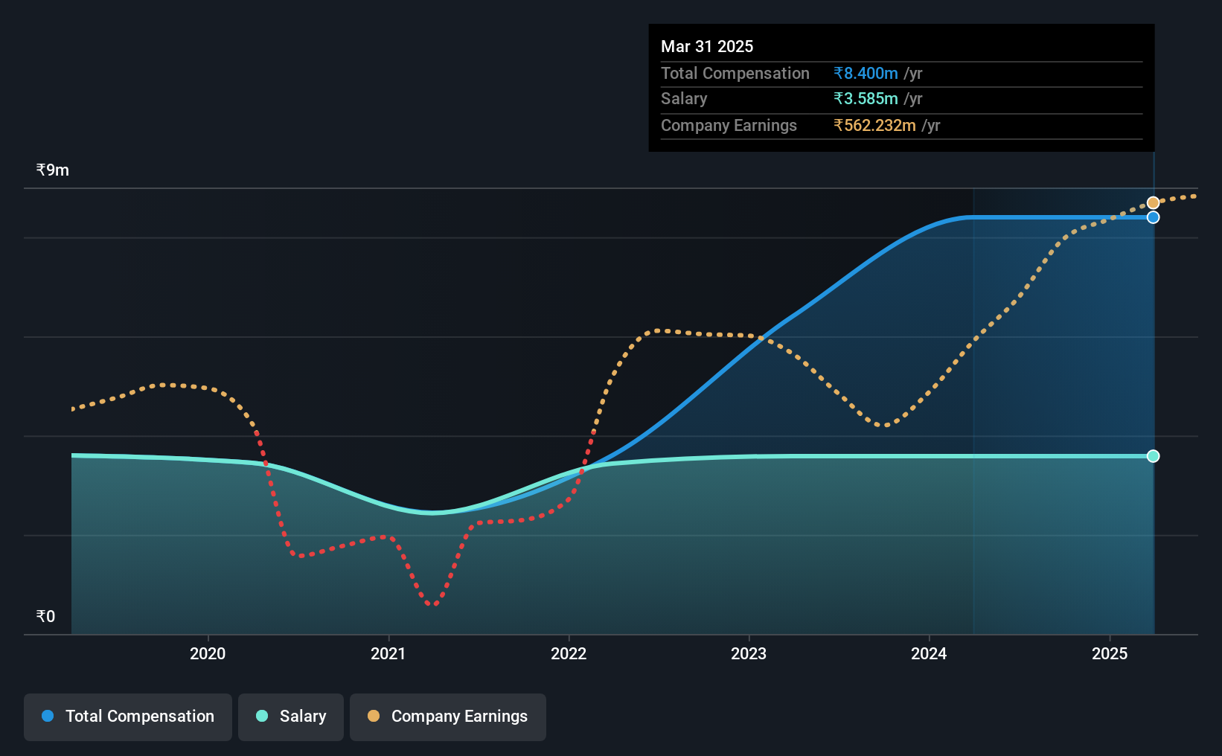Click the 2025 x-axis label
The image size is (1222, 756).
coord(1110,653)
